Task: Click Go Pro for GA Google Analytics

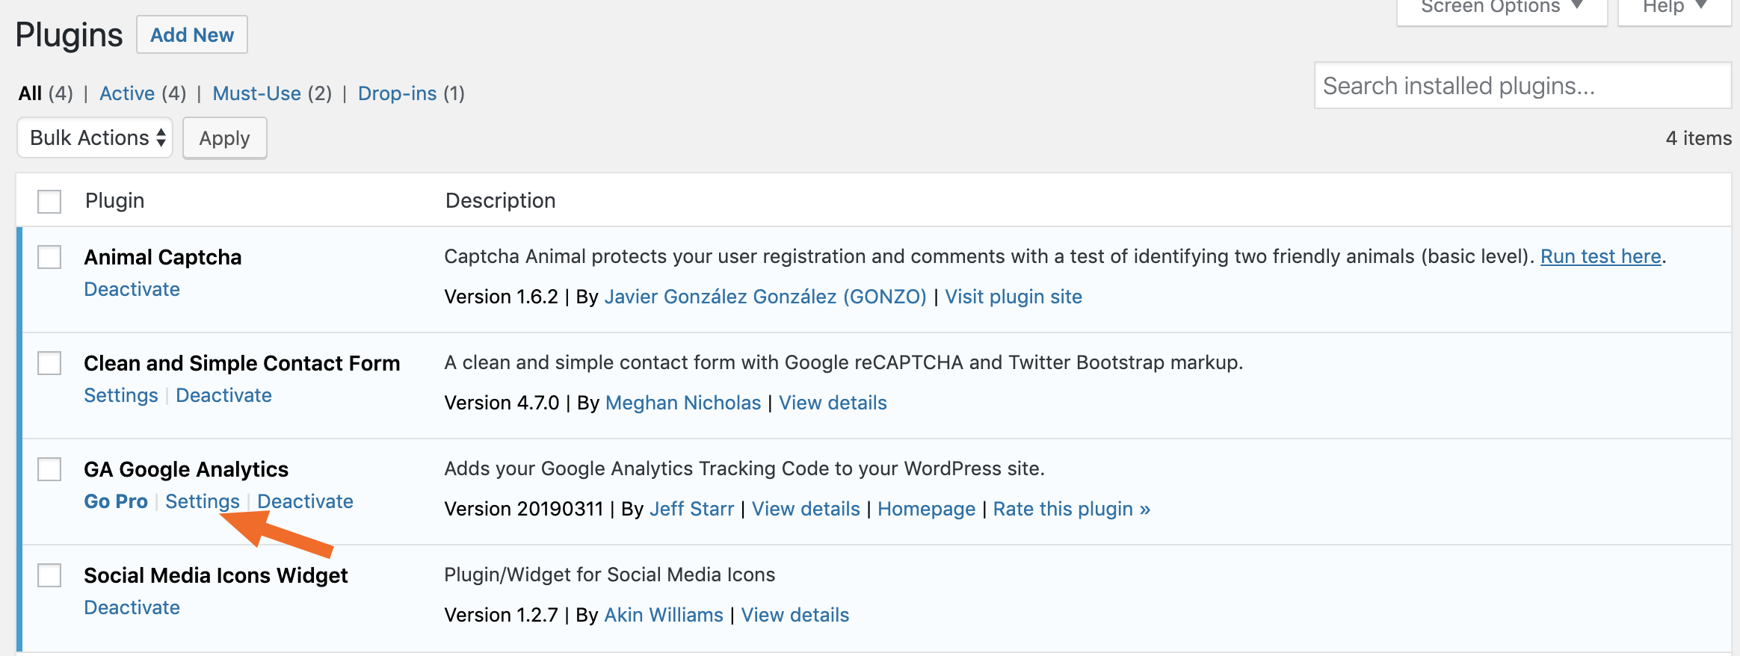Action: click(116, 501)
